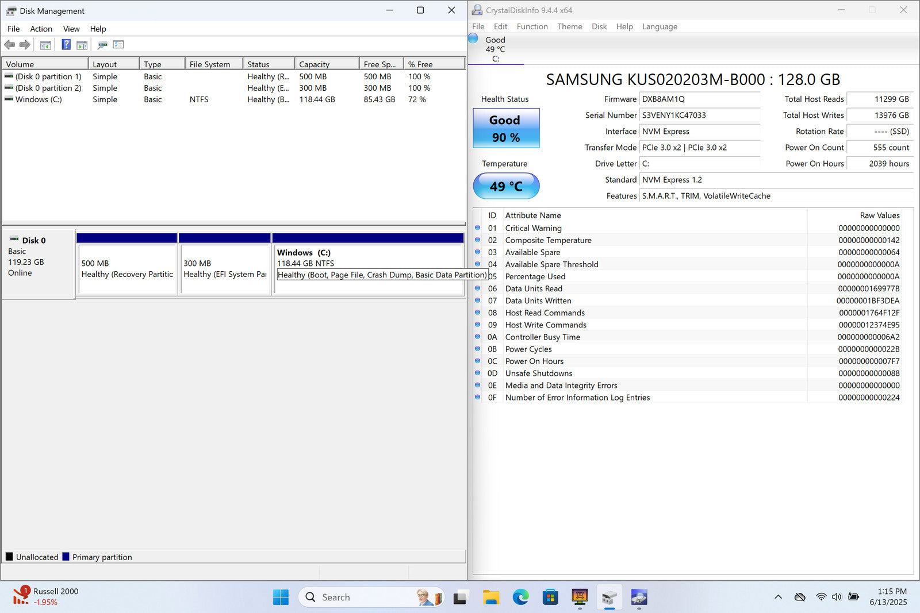Click status dot for Data Units Written
920x613 pixels.
477,300
